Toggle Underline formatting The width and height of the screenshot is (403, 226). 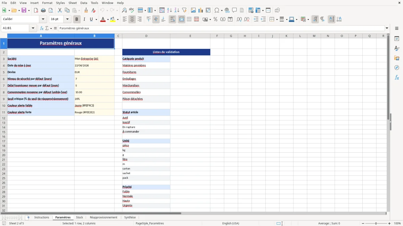(91, 19)
